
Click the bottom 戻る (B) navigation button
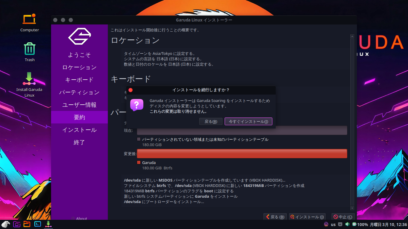275,217
